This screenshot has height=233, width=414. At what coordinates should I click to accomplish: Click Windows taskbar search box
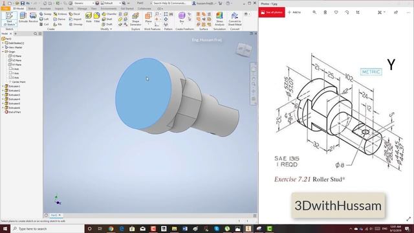pyautogui.click(x=47, y=228)
